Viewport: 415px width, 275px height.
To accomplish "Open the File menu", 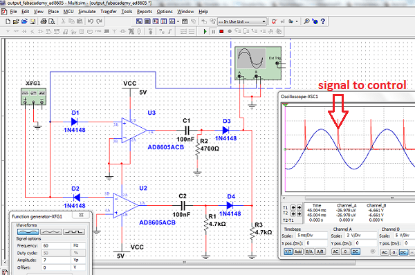I will pyautogui.click(x=13, y=12).
